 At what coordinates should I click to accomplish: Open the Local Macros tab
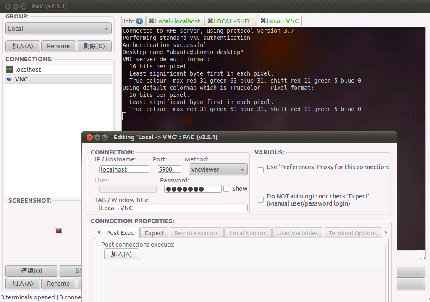pos(248,233)
